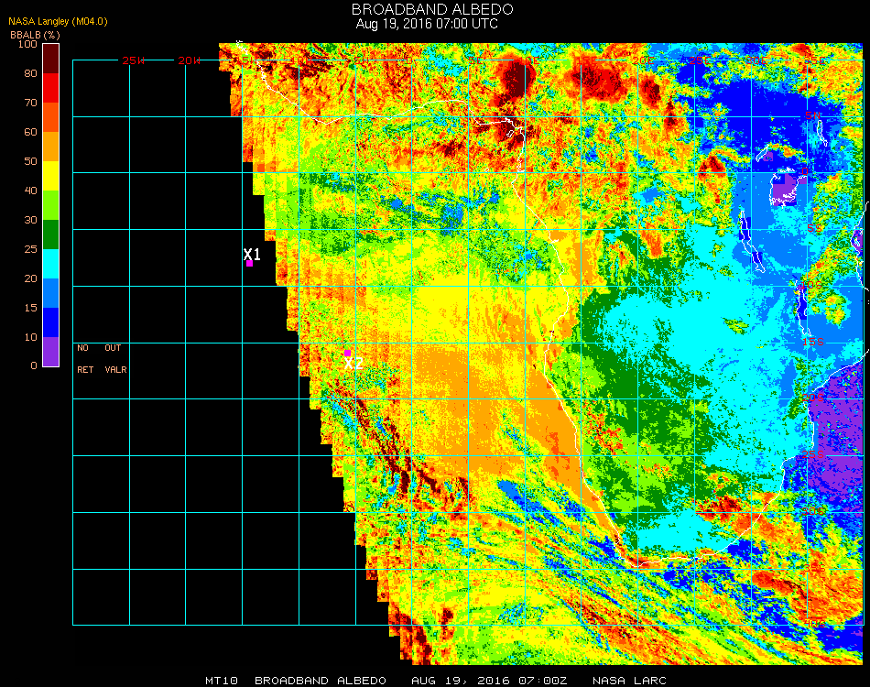The width and height of the screenshot is (870, 687).
Task: Pick the dark red 80-100% color band
Action: [51, 58]
